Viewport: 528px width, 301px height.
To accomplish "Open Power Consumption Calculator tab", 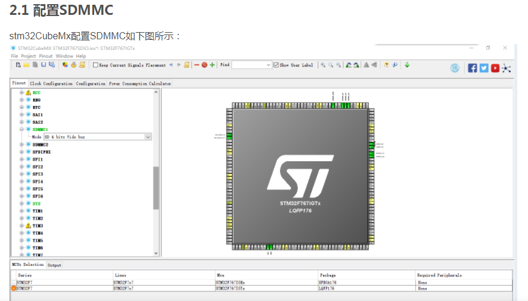I will pos(139,83).
